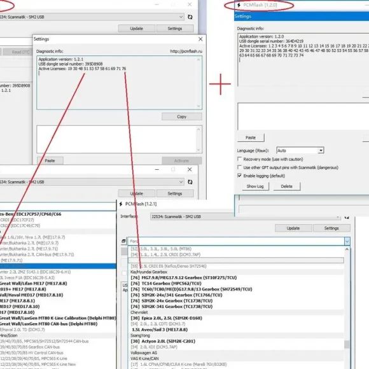Viewport: 369px width, 369px height.
Task: Select Great Wall/Lifan ME17 (ME17.8.8) entry
Action: [x=34, y=283]
